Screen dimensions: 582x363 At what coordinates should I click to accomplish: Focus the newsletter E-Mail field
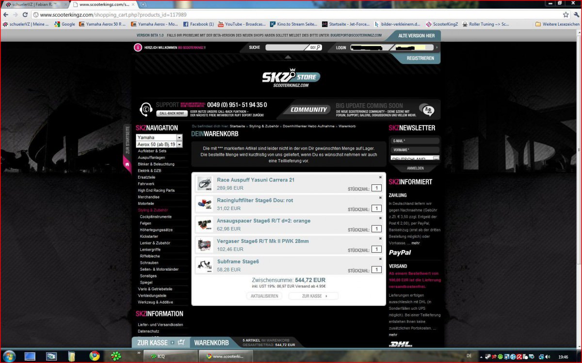tap(415, 141)
